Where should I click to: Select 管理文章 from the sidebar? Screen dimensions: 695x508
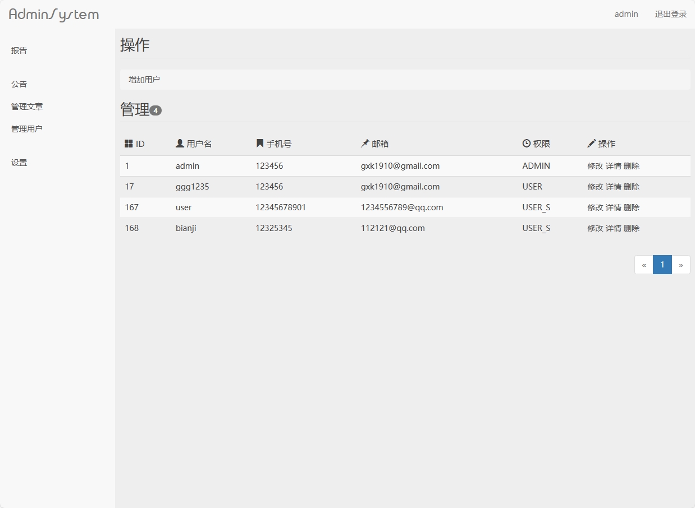tap(26, 106)
